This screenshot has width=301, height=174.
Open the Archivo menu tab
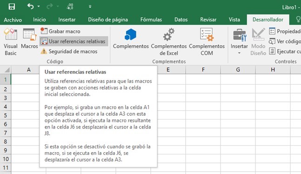tap(13, 20)
